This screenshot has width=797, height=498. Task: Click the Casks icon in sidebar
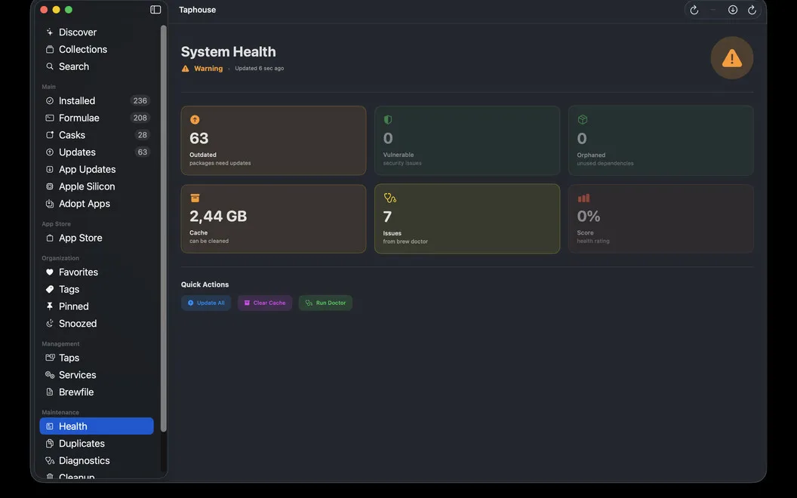(x=50, y=135)
